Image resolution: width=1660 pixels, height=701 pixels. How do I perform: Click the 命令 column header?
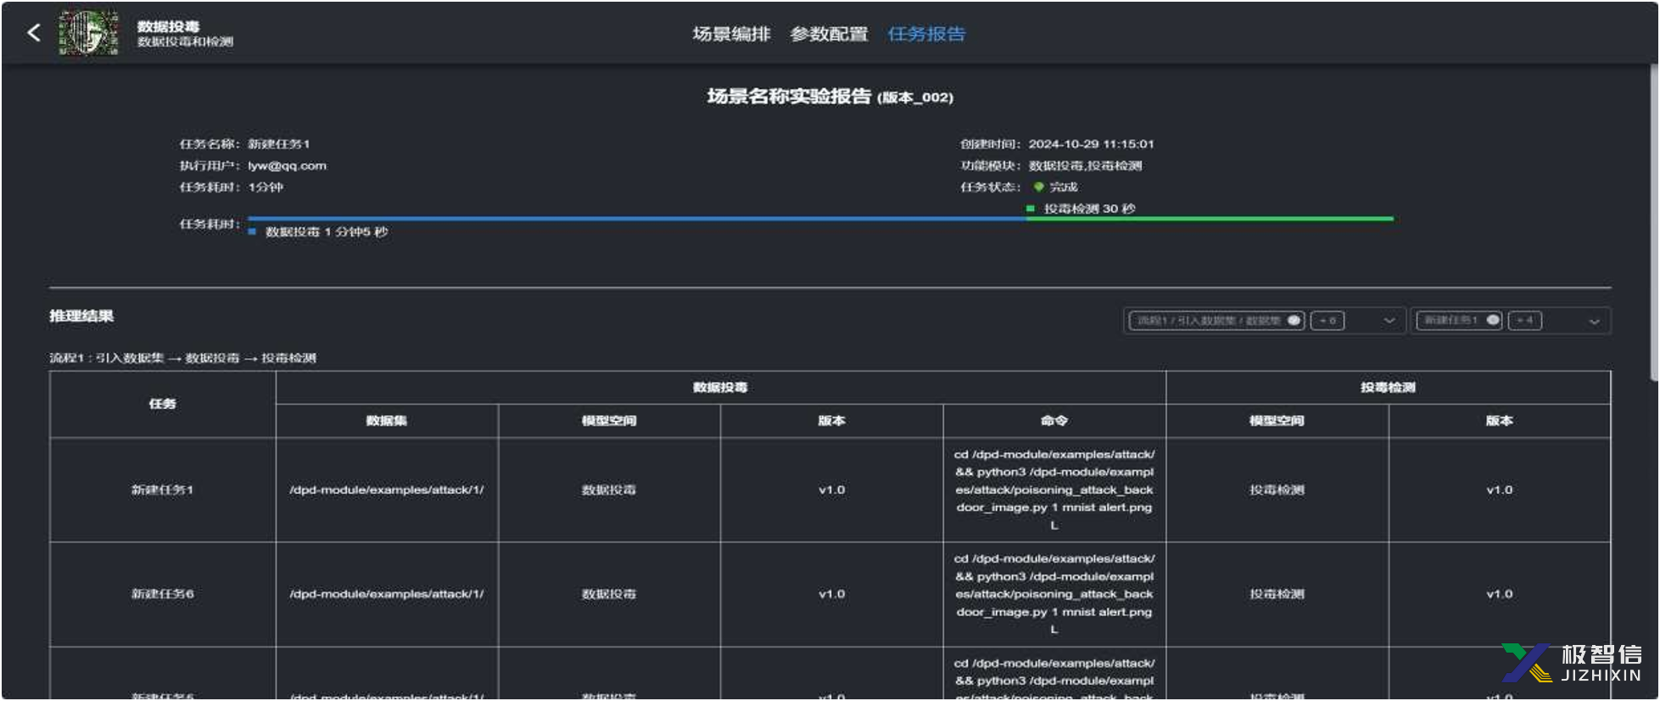pyautogui.click(x=1054, y=421)
